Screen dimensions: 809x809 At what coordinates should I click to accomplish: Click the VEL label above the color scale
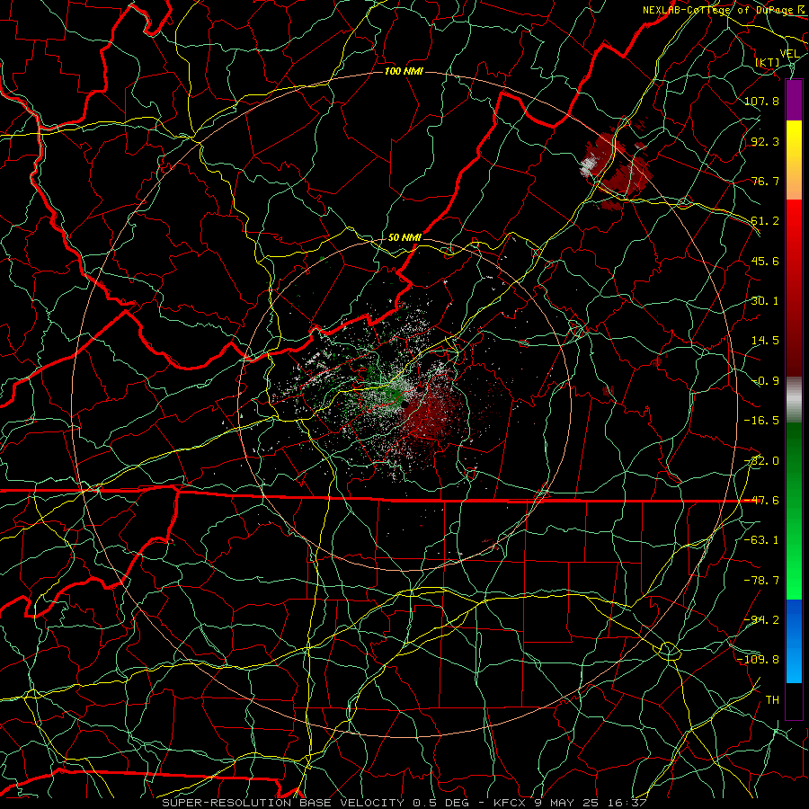[789, 54]
